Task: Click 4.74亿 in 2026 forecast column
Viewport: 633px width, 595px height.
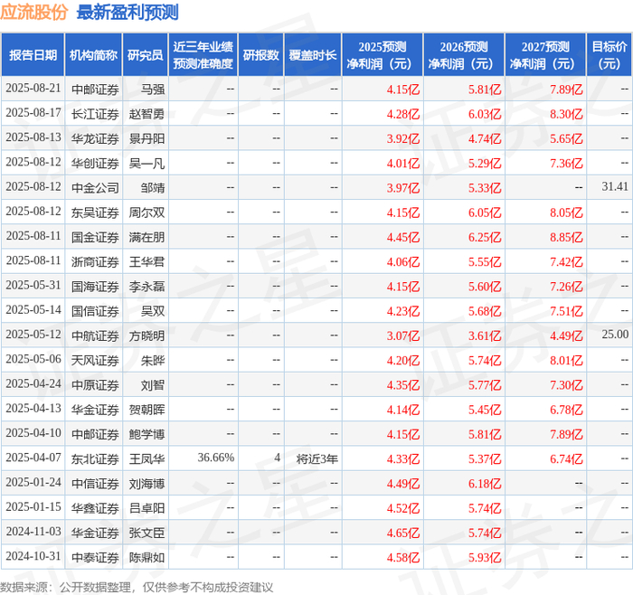Action: (x=485, y=138)
